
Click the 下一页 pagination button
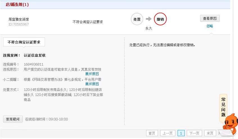(194, 133)
